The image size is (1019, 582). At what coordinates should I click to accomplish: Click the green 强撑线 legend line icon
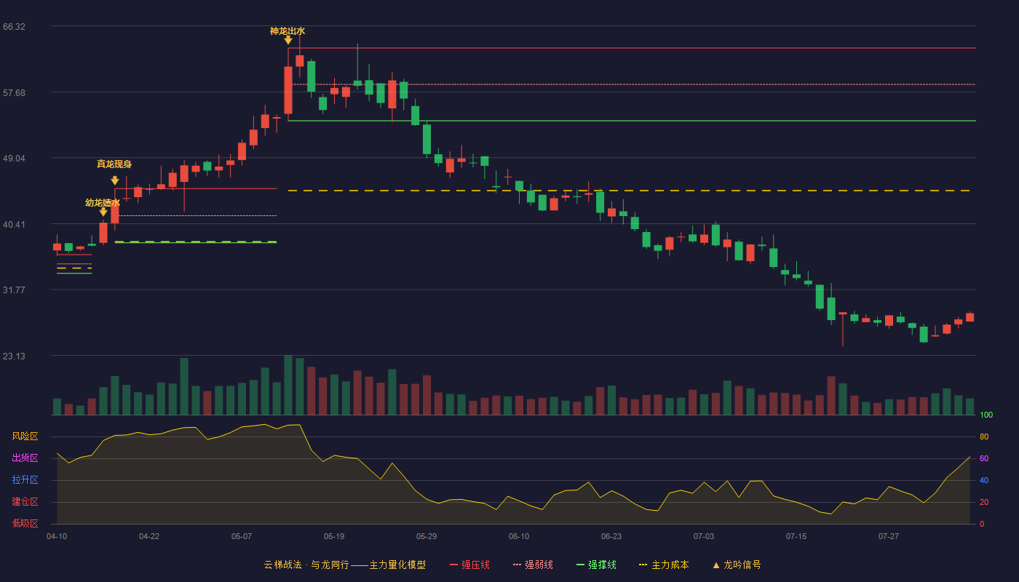click(581, 565)
